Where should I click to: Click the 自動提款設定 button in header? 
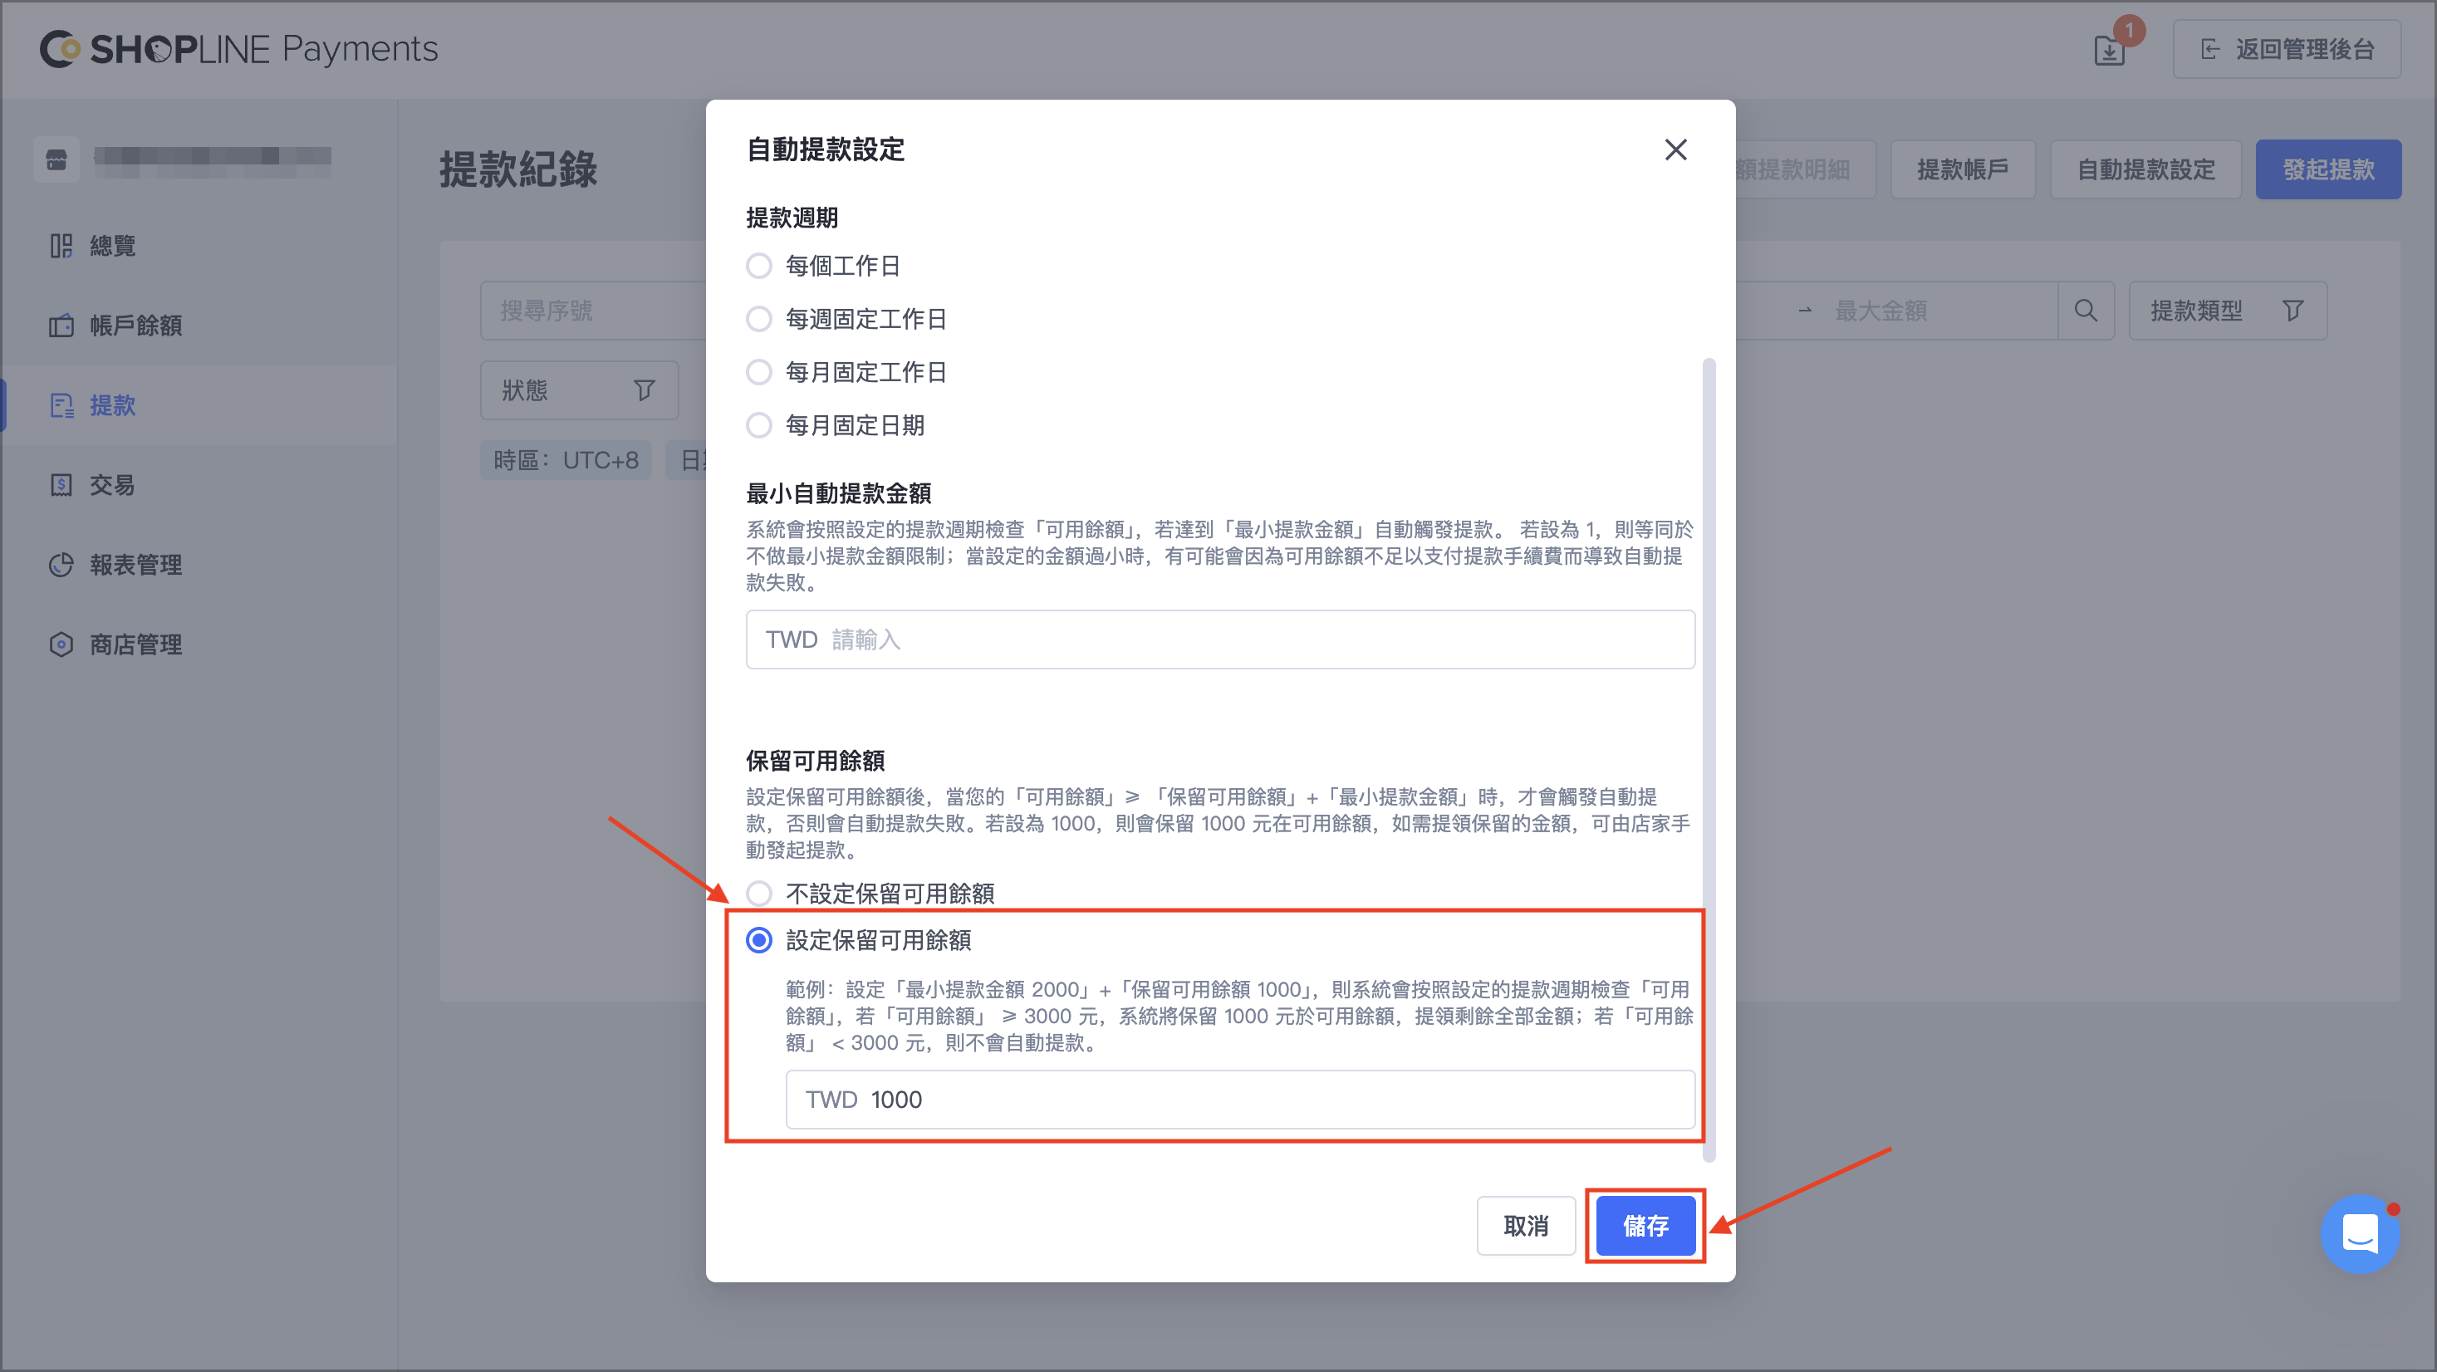(x=2145, y=169)
